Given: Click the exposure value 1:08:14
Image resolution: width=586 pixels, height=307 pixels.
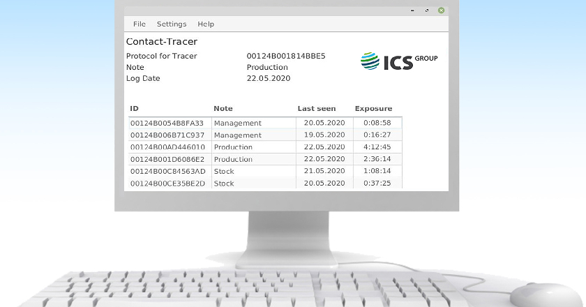Looking at the screenshot, I should pyautogui.click(x=377, y=170).
